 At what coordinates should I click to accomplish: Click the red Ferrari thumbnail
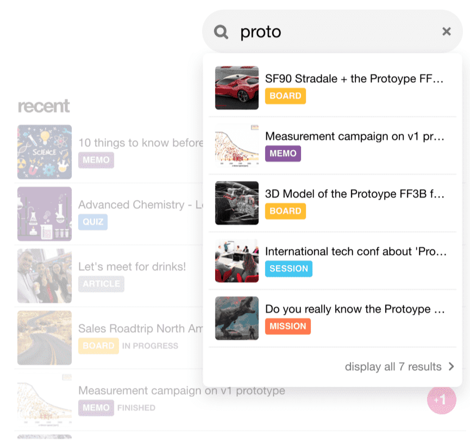click(237, 88)
